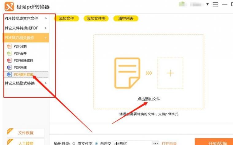Click the large document icon in drop area

[127, 73]
